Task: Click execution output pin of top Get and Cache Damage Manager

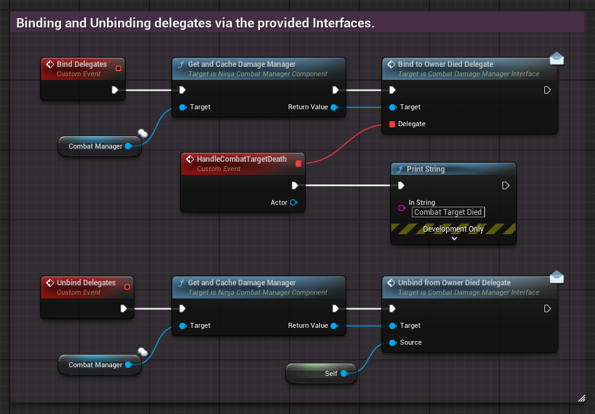Action: click(336, 90)
